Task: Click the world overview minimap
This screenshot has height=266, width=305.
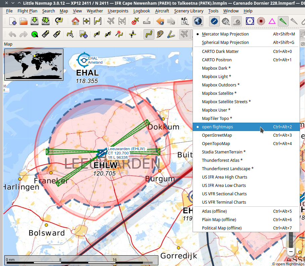Action: tap(34, 65)
